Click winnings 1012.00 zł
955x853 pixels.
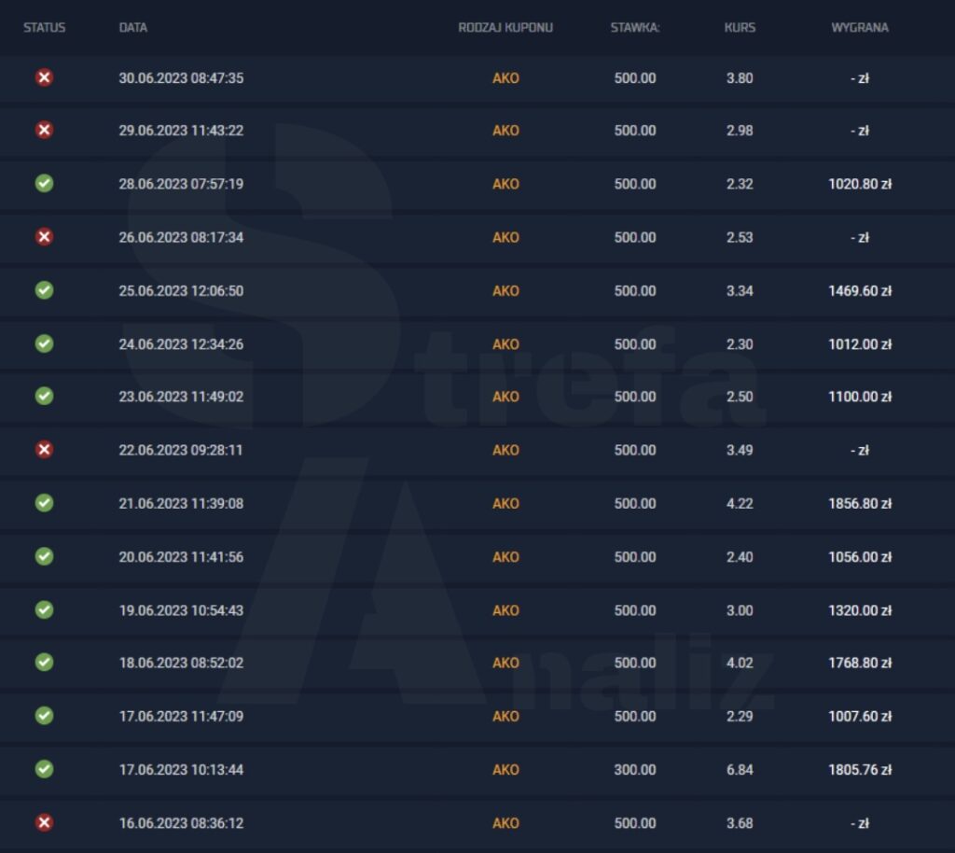[x=859, y=344]
